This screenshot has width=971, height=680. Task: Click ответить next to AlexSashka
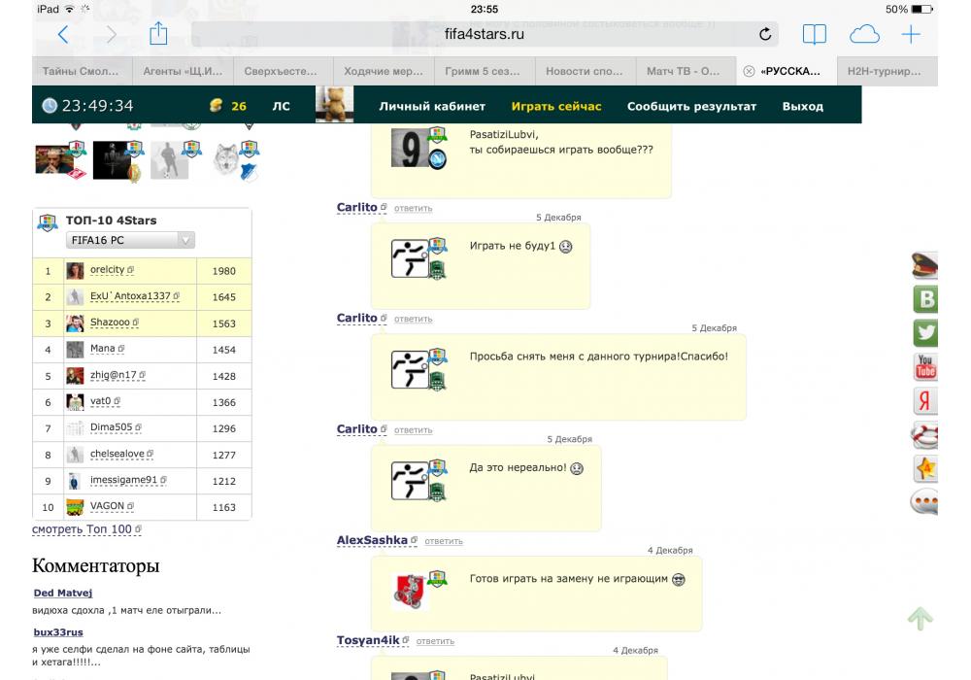[444, 541]
